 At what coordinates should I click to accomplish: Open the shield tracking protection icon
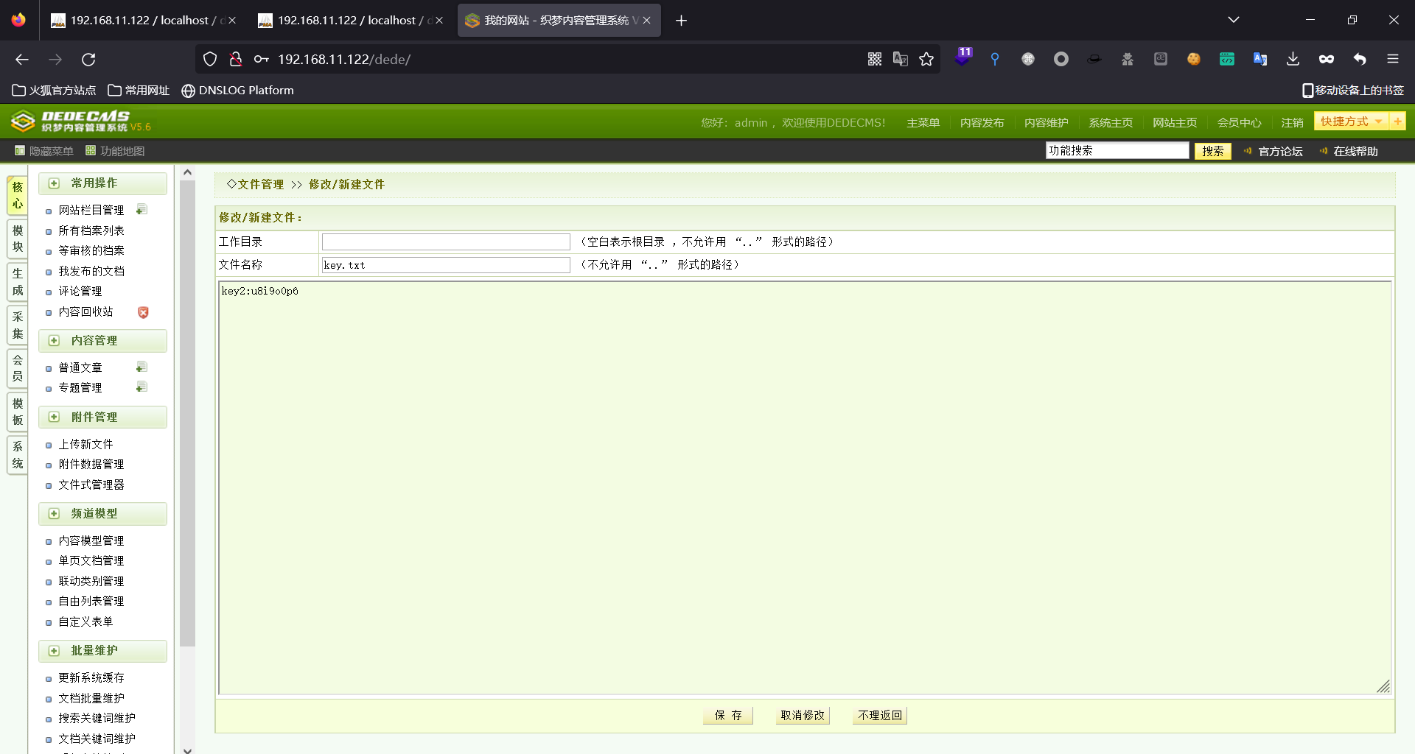click(210, 60)
